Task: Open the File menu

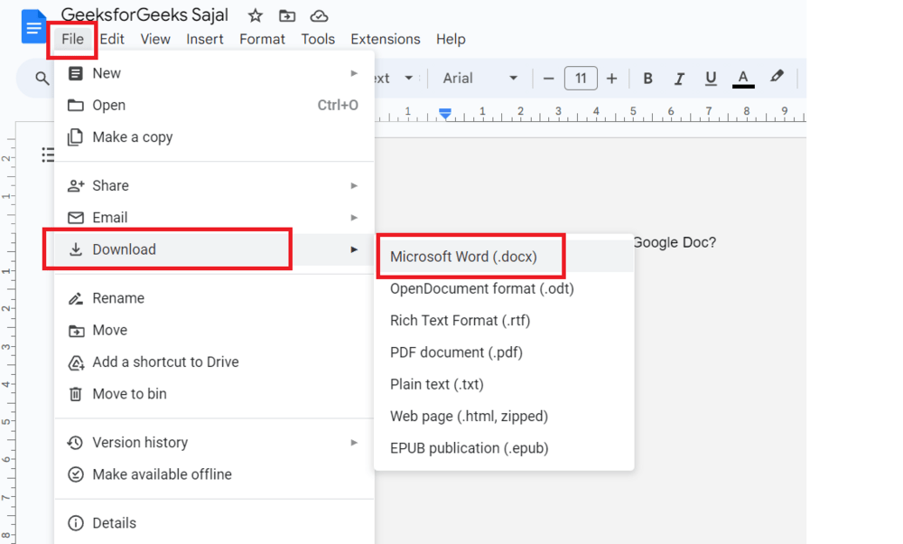Action: [x=72, y=39]
